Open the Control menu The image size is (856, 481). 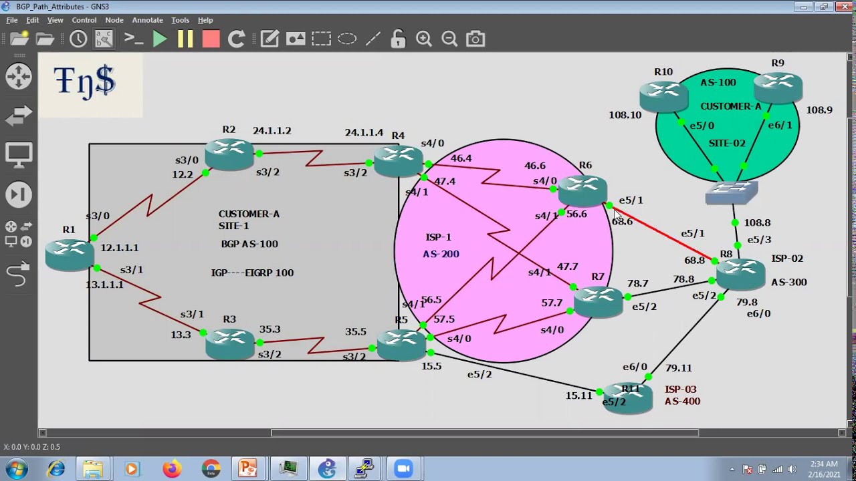pyautogui.click(x=84, y=20)
